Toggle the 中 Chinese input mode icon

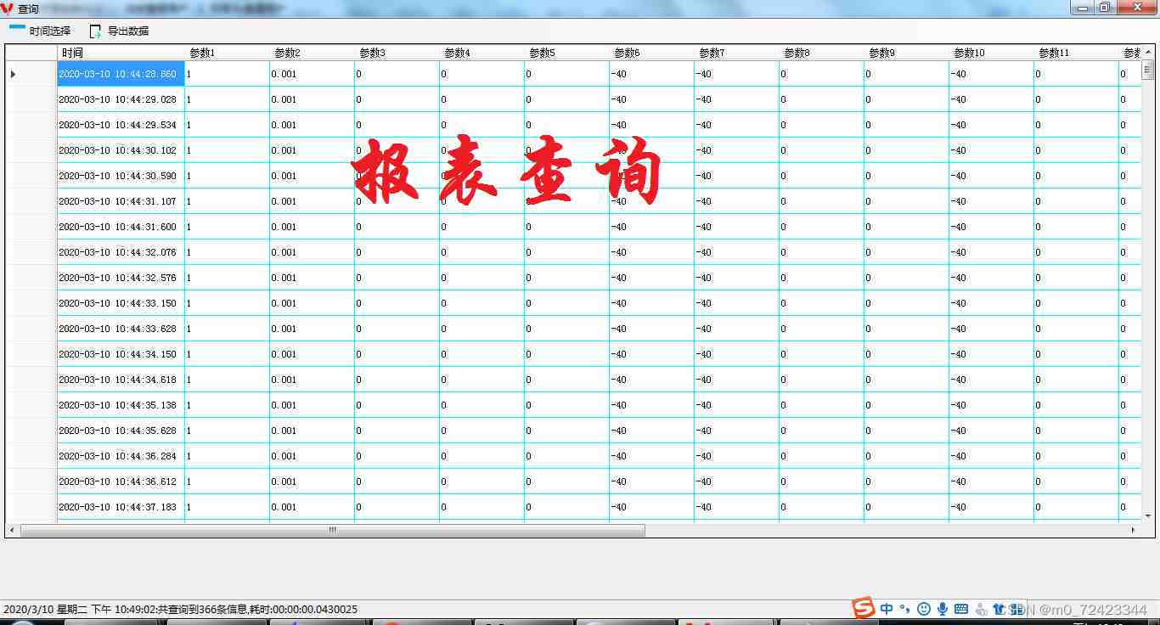point(887,609)
